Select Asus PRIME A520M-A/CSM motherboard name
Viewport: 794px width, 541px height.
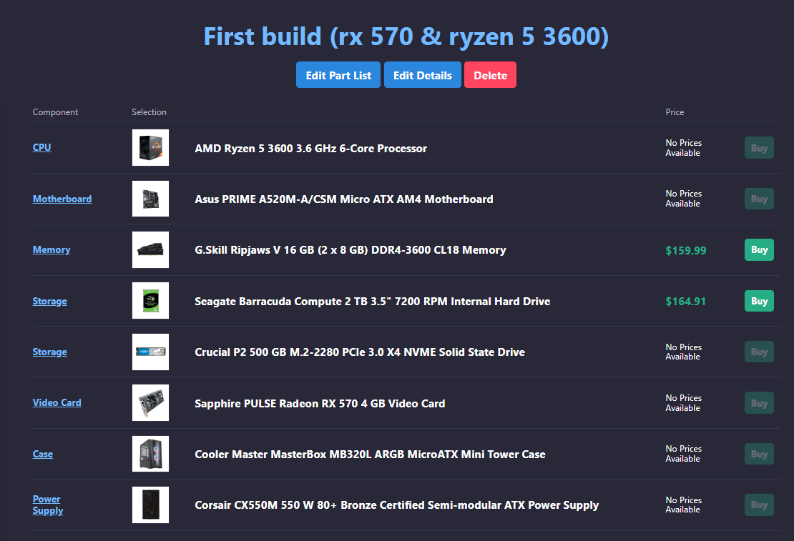[x=344, y=199]
